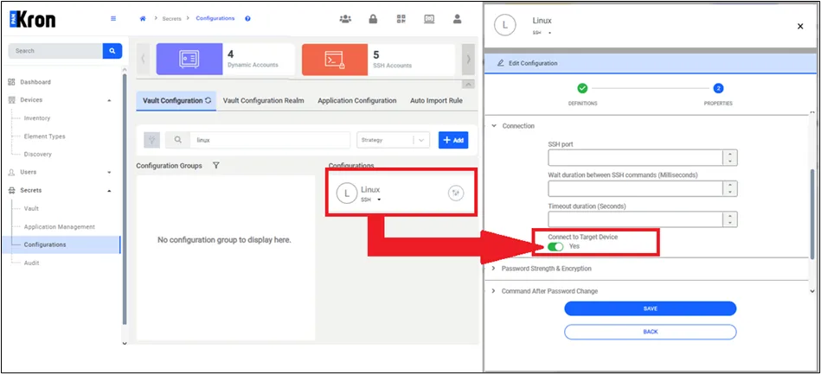Click the user profile icon

pos(457,19)
